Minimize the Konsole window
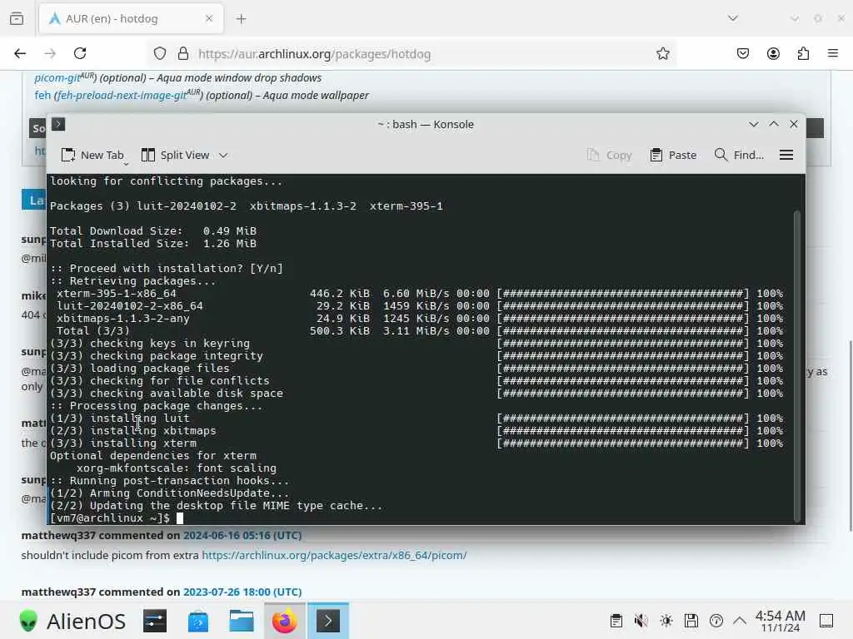 pos(753,124)
